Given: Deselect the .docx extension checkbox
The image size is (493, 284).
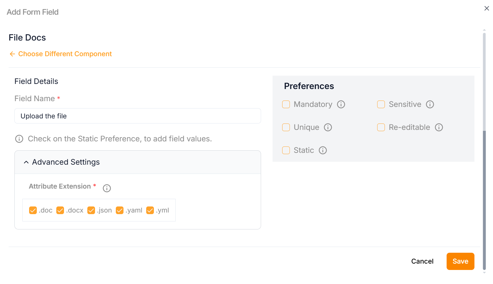Looking at the screenshot, I should click(60, 210).
